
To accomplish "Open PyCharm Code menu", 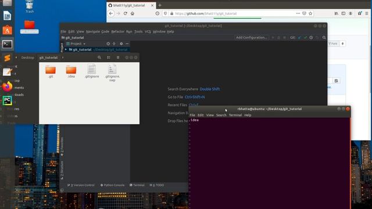I will tap(105, 31).
